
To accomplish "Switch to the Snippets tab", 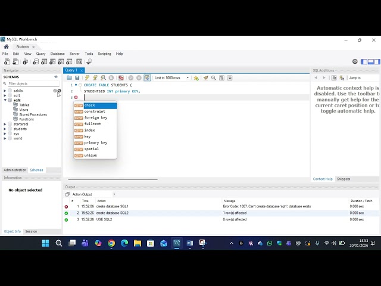I will click(343, 179).
